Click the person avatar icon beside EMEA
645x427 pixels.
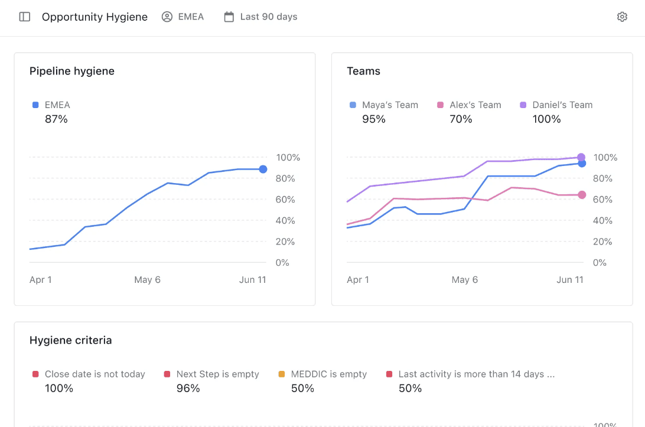(167, 17)
